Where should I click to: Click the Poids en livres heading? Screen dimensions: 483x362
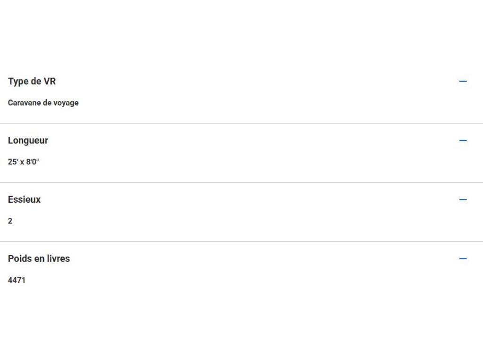[39, 259]
